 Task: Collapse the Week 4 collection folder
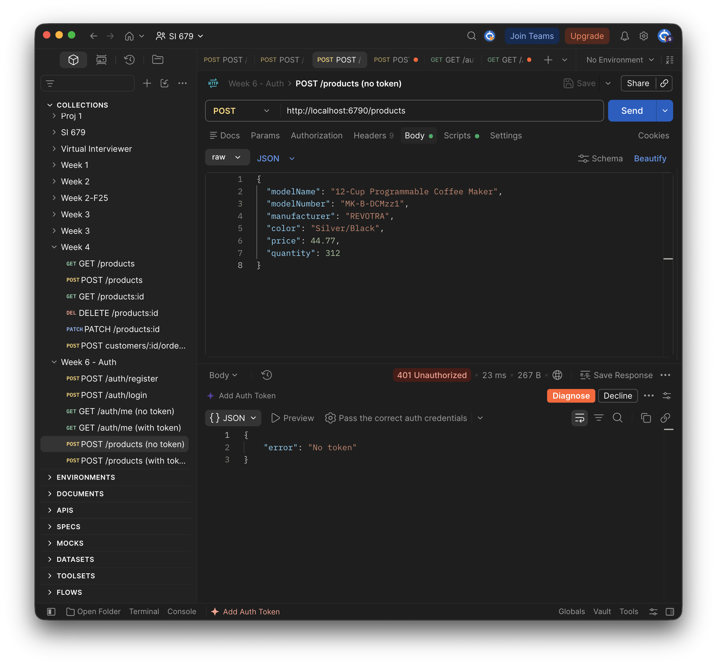[x=54, y=247]
